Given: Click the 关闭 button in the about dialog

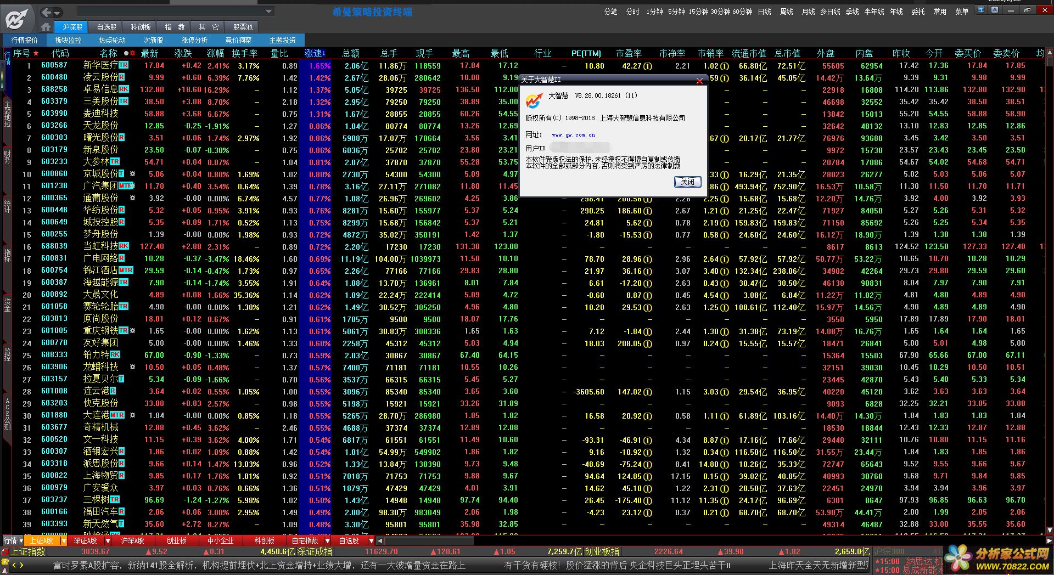Looking at the screenshot, I should click(x=687, y=182).
